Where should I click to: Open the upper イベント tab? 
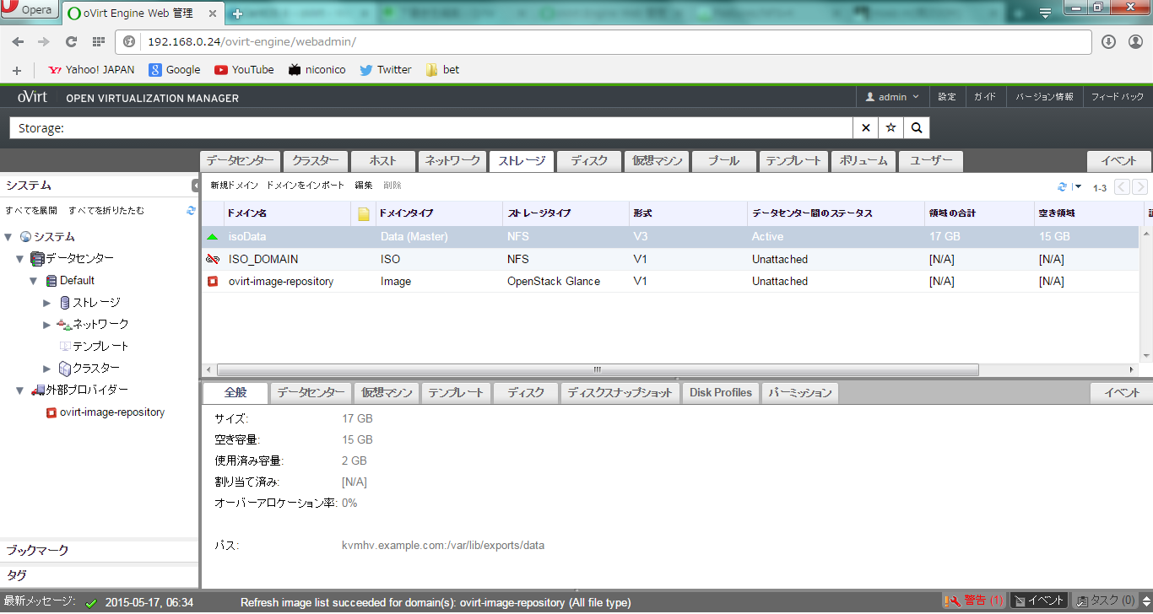pyautogui.click(x=1118, y=161)
